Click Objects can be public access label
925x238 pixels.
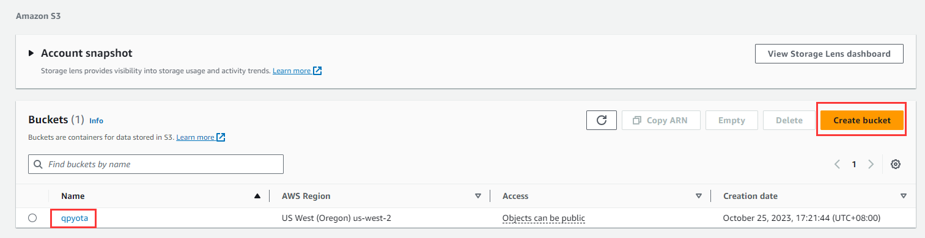pyautogui.click(x=544, y=218)
